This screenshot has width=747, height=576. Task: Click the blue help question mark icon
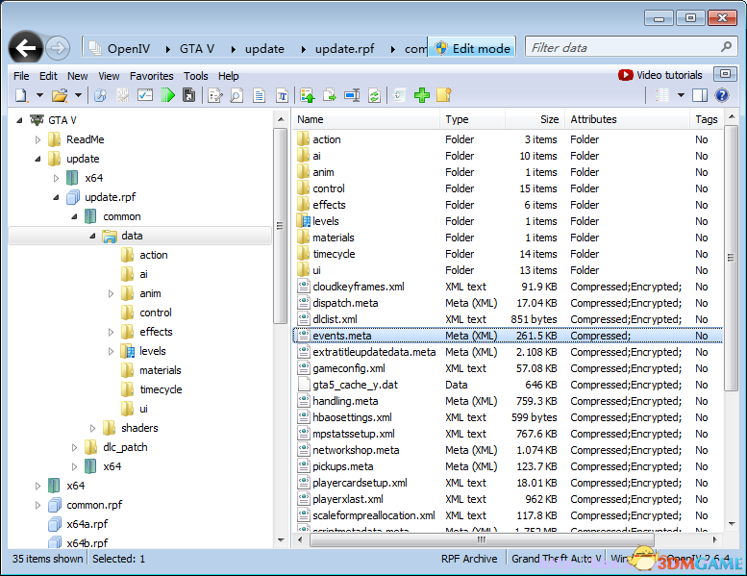click(722, 95)
